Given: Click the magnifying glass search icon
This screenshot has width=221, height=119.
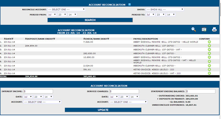Looking at the screenshot, I should [x=193, y=29].
